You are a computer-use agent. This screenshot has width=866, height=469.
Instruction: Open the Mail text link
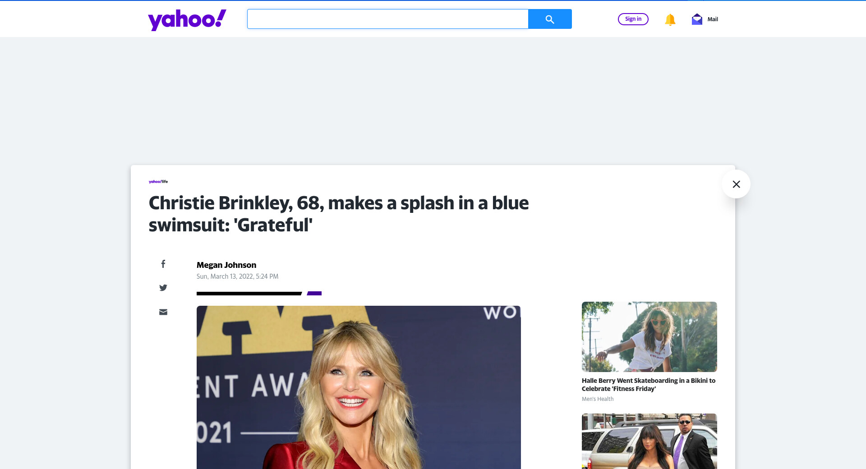713,19
